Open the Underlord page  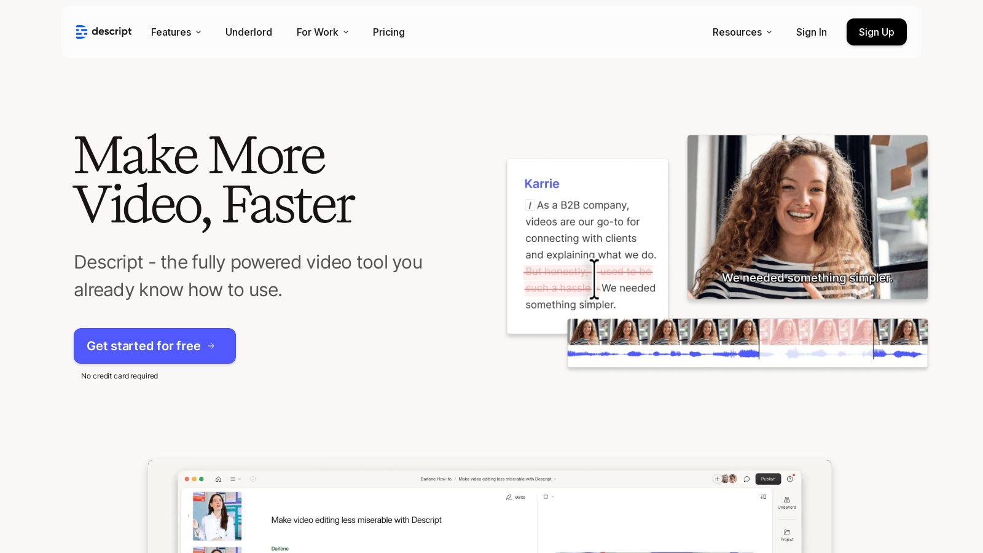click(249, 32)
